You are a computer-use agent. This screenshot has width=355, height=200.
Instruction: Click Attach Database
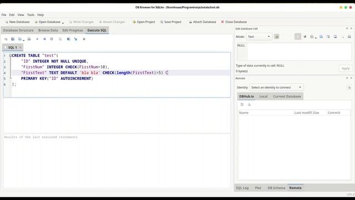pyautogui.click(x=202, y=22)
